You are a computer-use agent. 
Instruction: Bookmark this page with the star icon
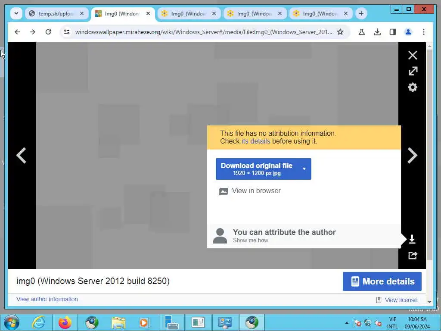[340, 32]
